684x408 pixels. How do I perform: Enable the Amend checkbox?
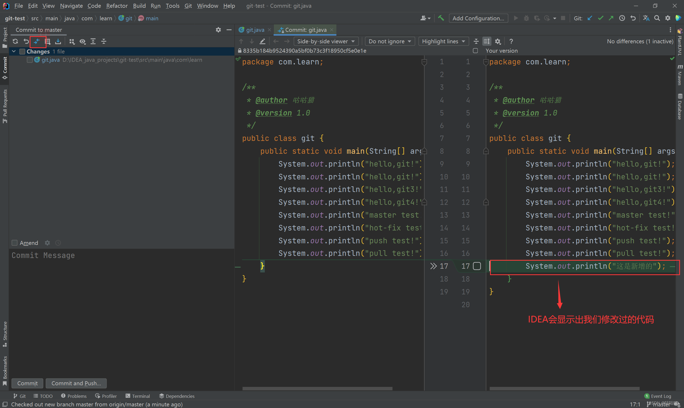14,243
